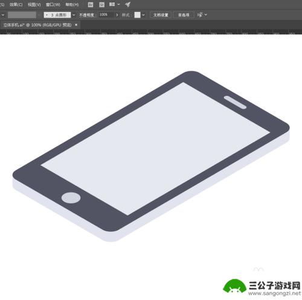
Task: Open the opacity slider arrow
Action: [117, 15]
